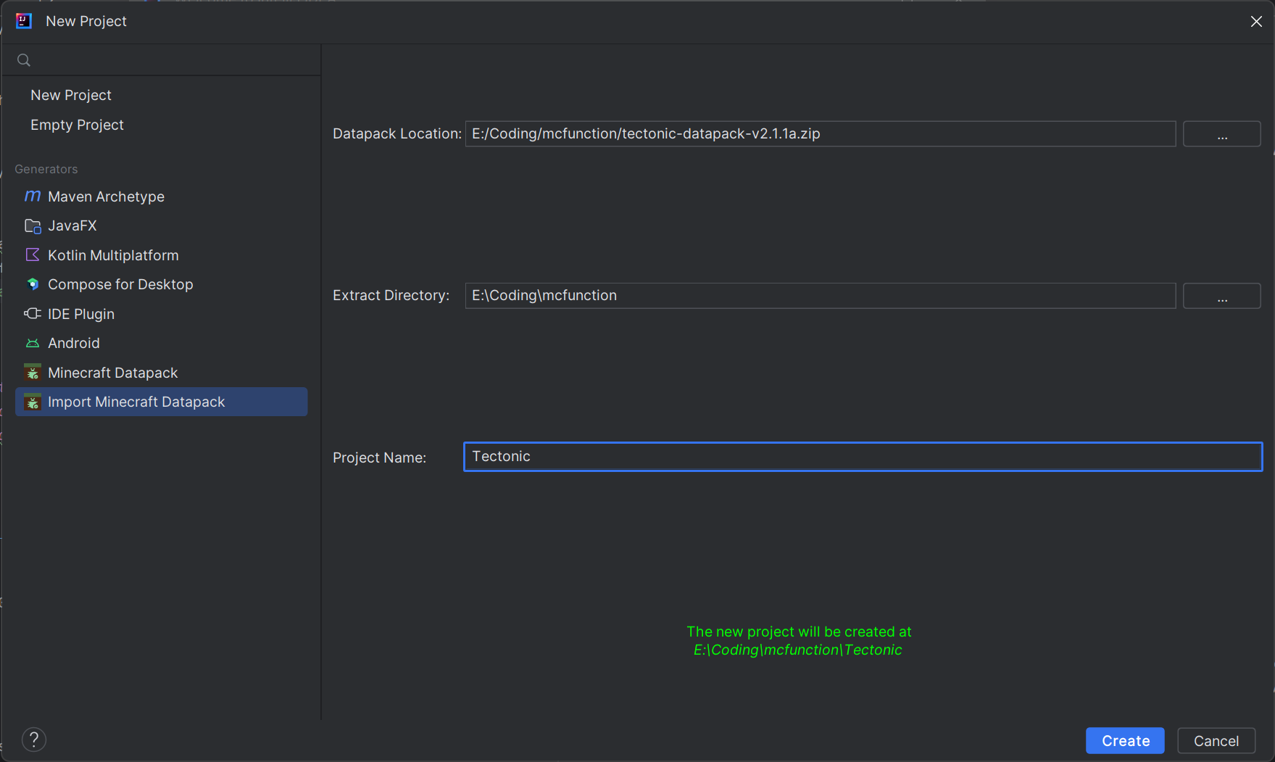Choose the Maven Archetype generator
1275x762 pixels.
[161, 196]
